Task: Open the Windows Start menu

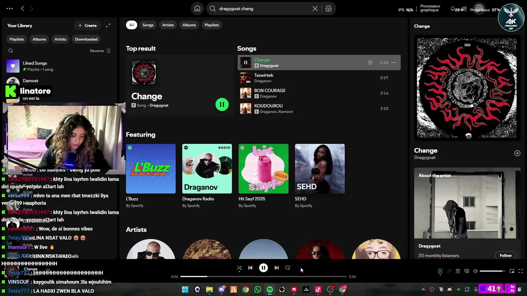Action: coord(185,290)
